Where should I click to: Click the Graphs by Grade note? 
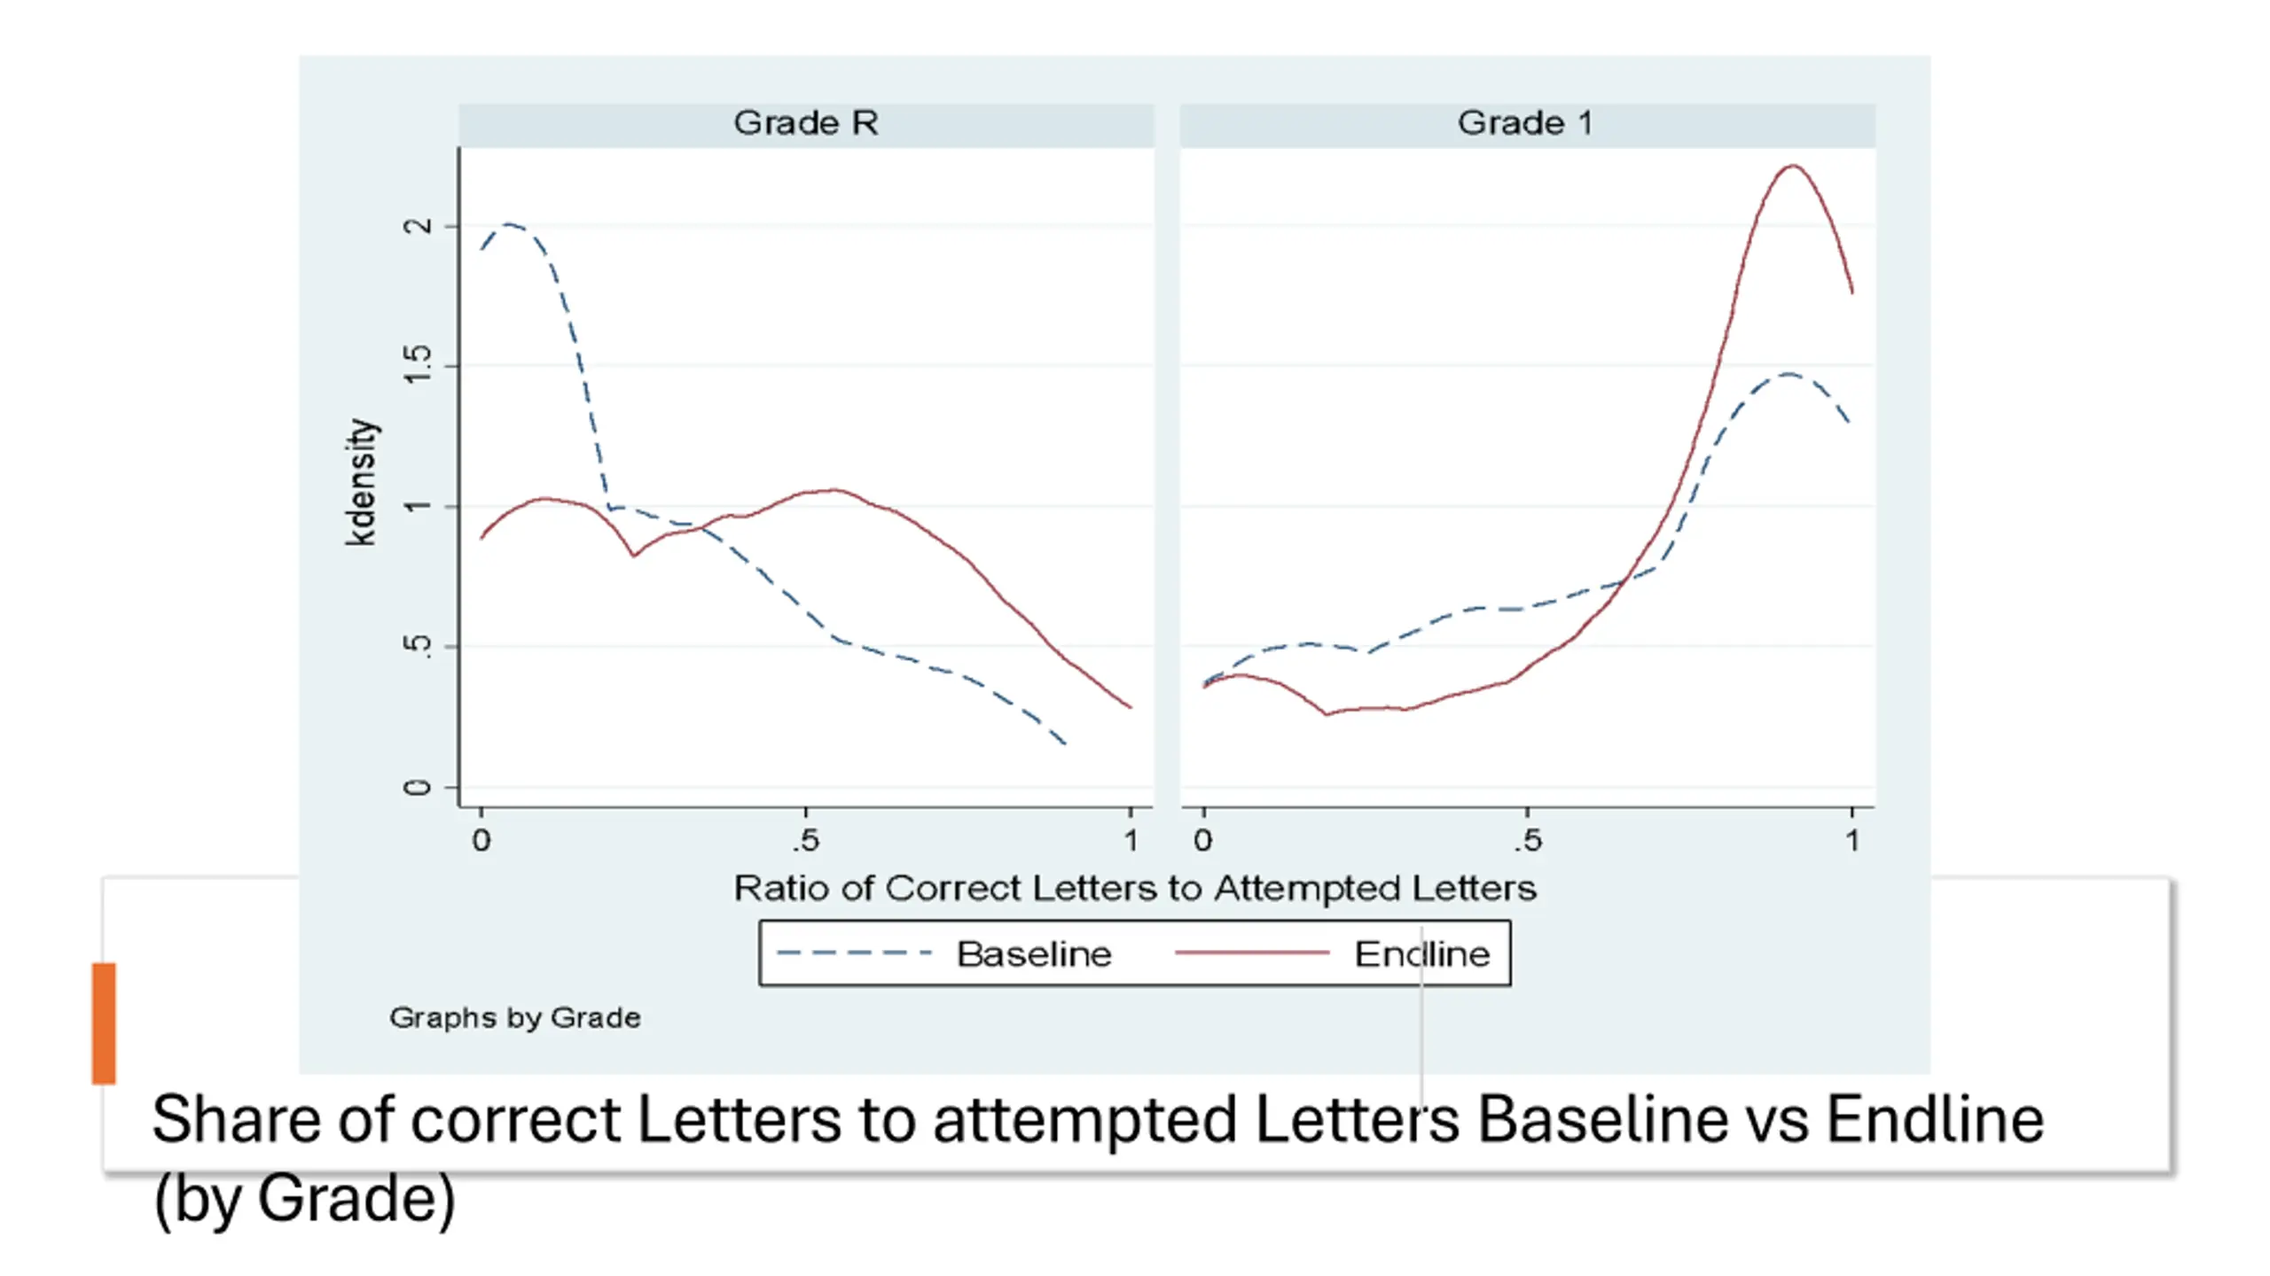pos(515,1017)
